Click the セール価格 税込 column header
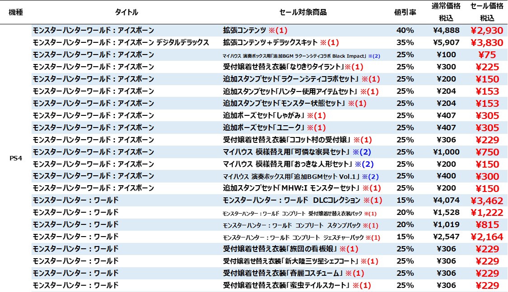The image size is (508, 292). click(487, 12)
